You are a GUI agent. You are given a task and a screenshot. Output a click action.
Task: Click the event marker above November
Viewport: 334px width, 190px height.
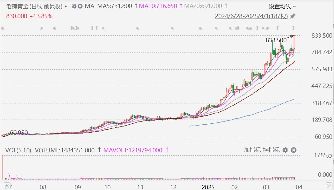point(137,28)
